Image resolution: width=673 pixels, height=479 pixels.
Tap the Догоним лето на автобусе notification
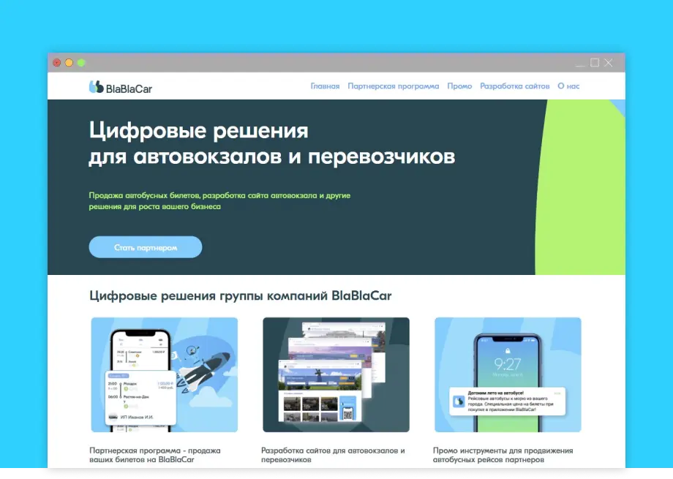pyautogui.click(x=506, y=401)
